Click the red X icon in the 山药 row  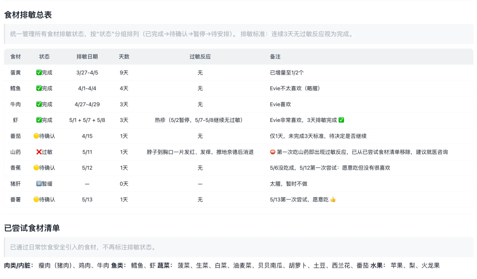(x=38, y=152)
